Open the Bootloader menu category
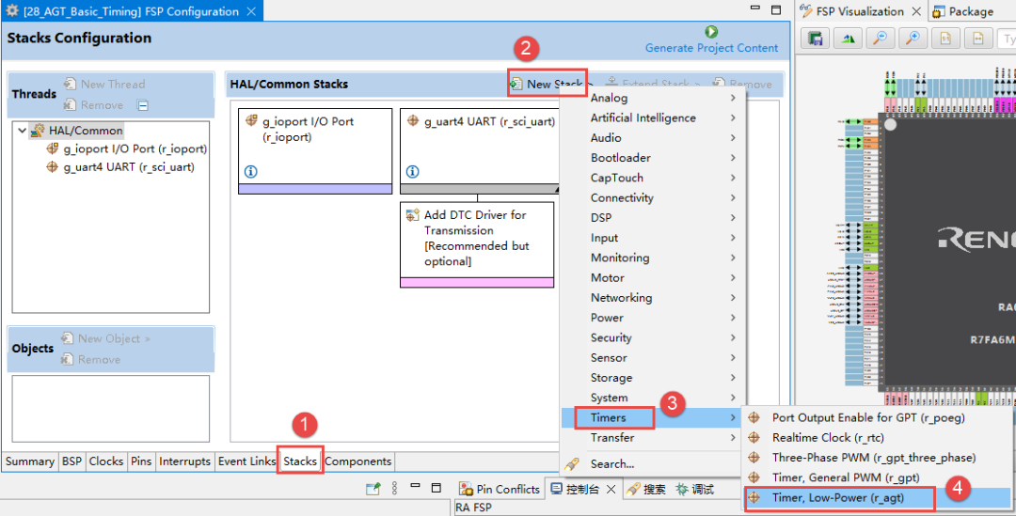Viewport: 1016px width, 516px height. [620, 158]
